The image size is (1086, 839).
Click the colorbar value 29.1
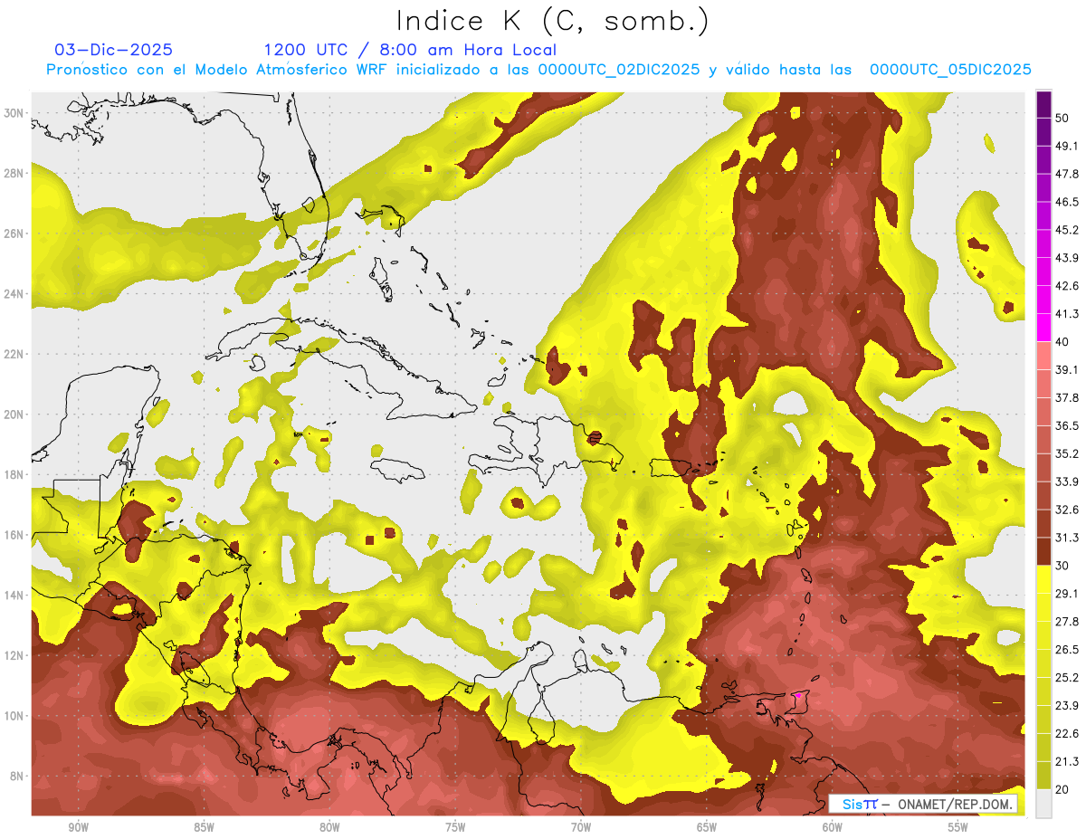pyautogui.click(x=1067, y=594)
